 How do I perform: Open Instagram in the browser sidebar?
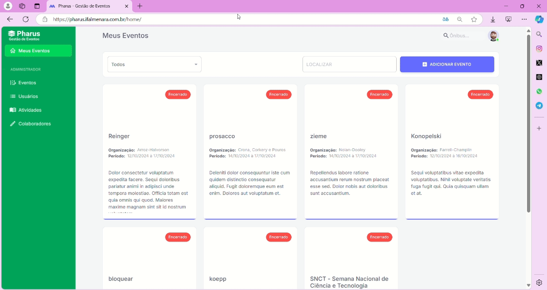coord(539,49)
